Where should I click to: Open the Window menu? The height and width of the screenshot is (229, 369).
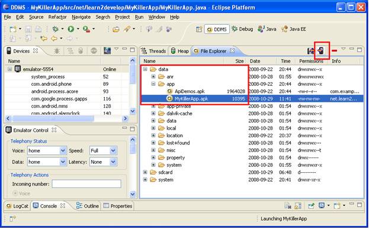[157, 17]
